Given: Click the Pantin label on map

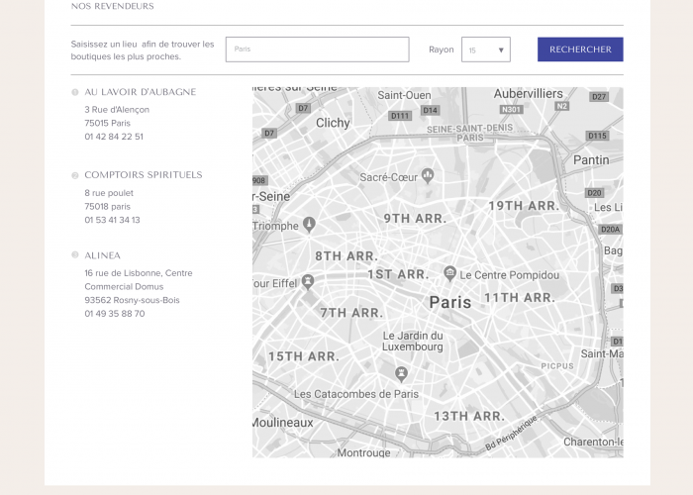Looking at the screenshot, I should [591, 160].
